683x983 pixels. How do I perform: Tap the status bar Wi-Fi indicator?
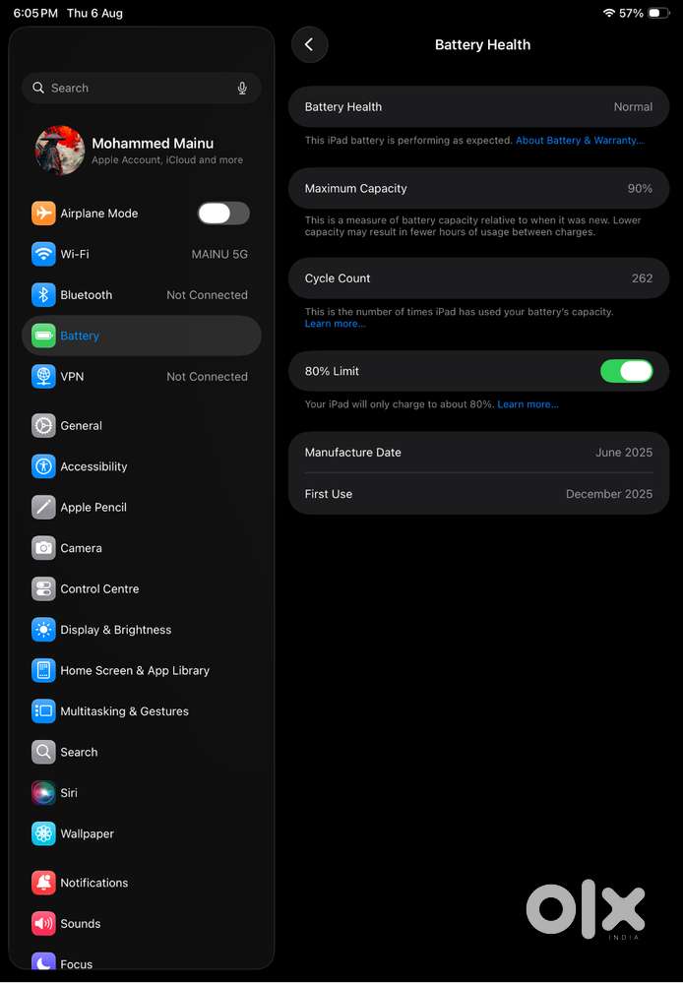point(608,13)
